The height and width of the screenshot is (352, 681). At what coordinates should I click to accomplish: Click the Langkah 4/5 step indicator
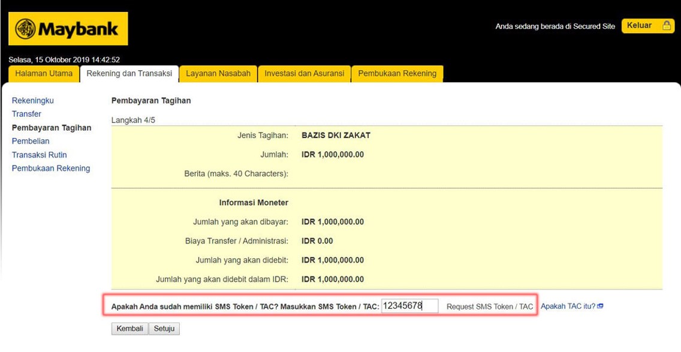point(133,120)
